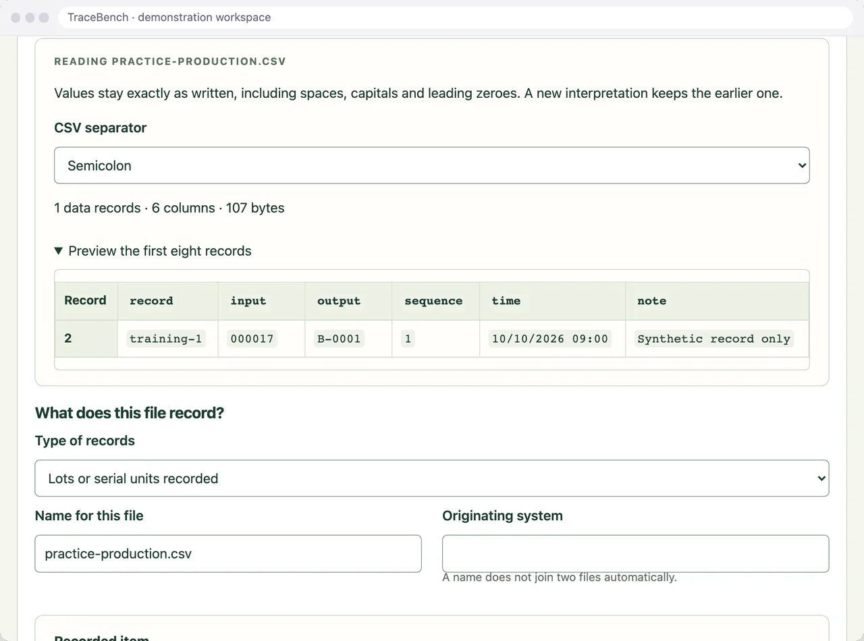Click the CSV separator label

100,128
